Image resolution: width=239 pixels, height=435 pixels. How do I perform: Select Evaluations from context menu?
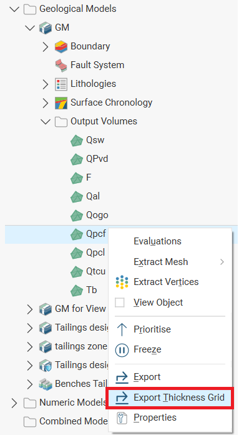(157, 241)
